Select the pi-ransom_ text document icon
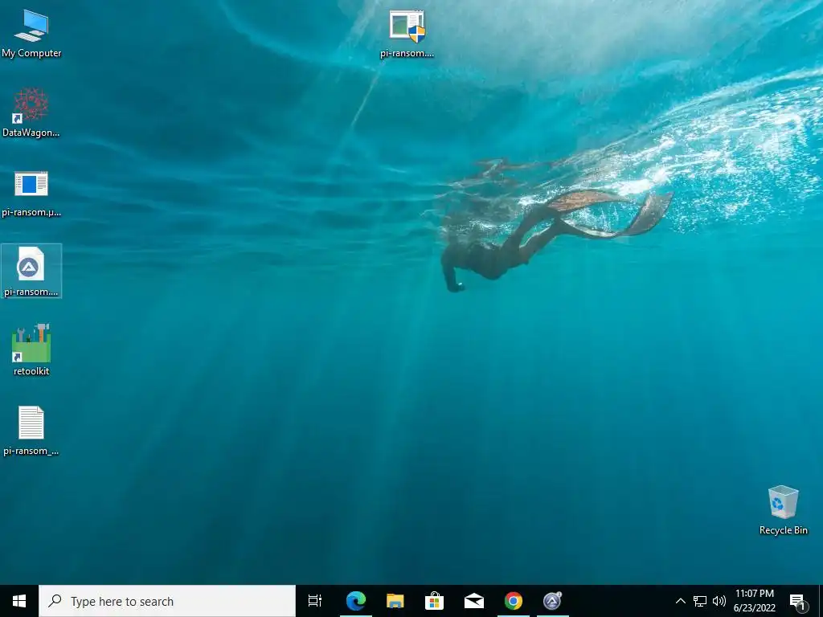This screenshot has width=823, height=617. [31, 431]
